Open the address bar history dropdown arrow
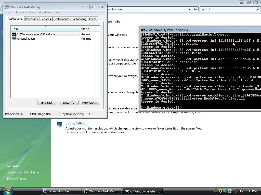The width and height of the screenshot is (261, 195). (x=189, y=9)
